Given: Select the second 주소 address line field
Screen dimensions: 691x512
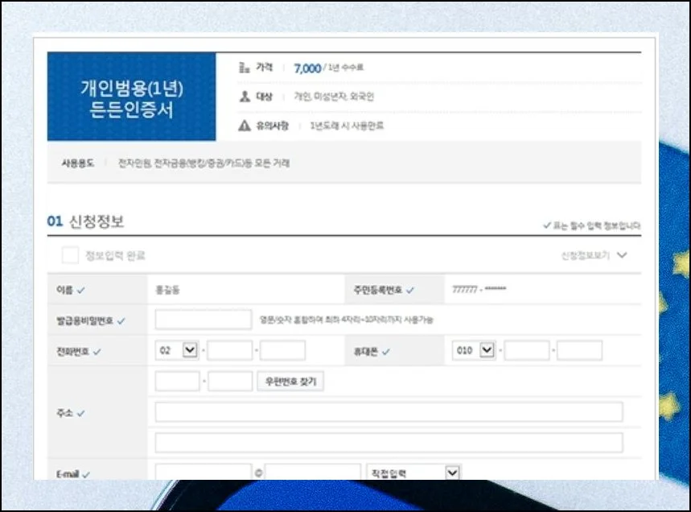Looking at the screenshot, I should tap(389, 442).
